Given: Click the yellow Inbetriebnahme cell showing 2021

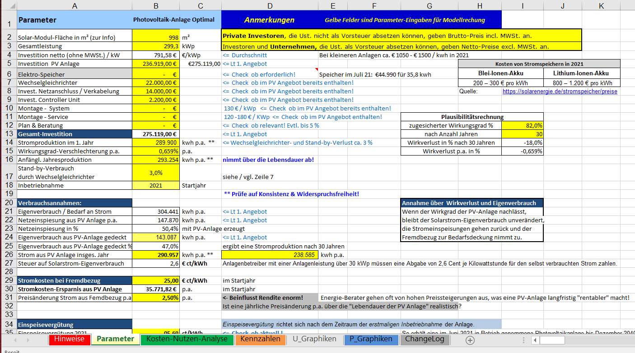Looking at the screenshot, I should 156,185.
